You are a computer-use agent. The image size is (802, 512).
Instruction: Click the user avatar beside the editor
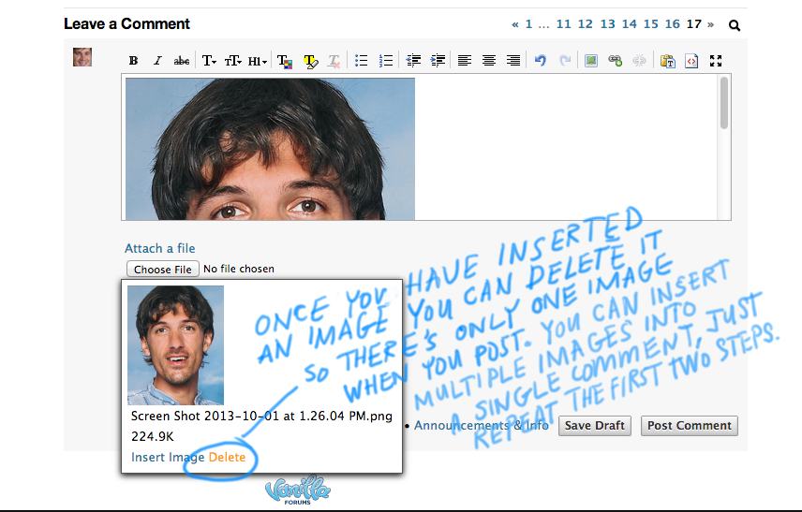pos(82,57)
